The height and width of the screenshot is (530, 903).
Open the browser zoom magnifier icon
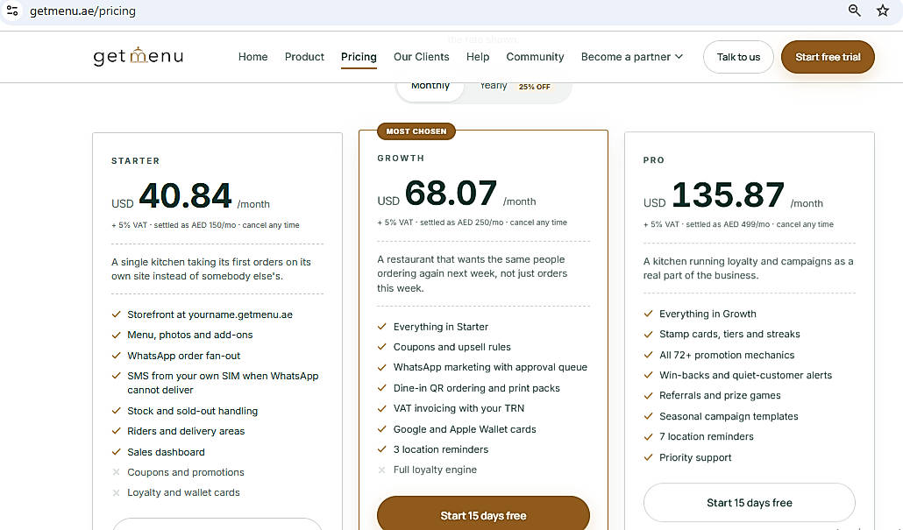click(855, 11)
